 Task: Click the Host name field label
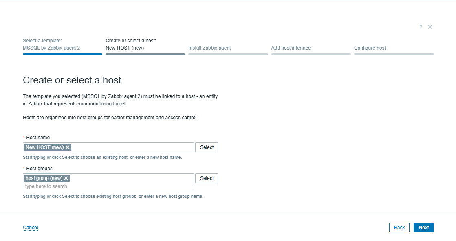coord(38,138)
